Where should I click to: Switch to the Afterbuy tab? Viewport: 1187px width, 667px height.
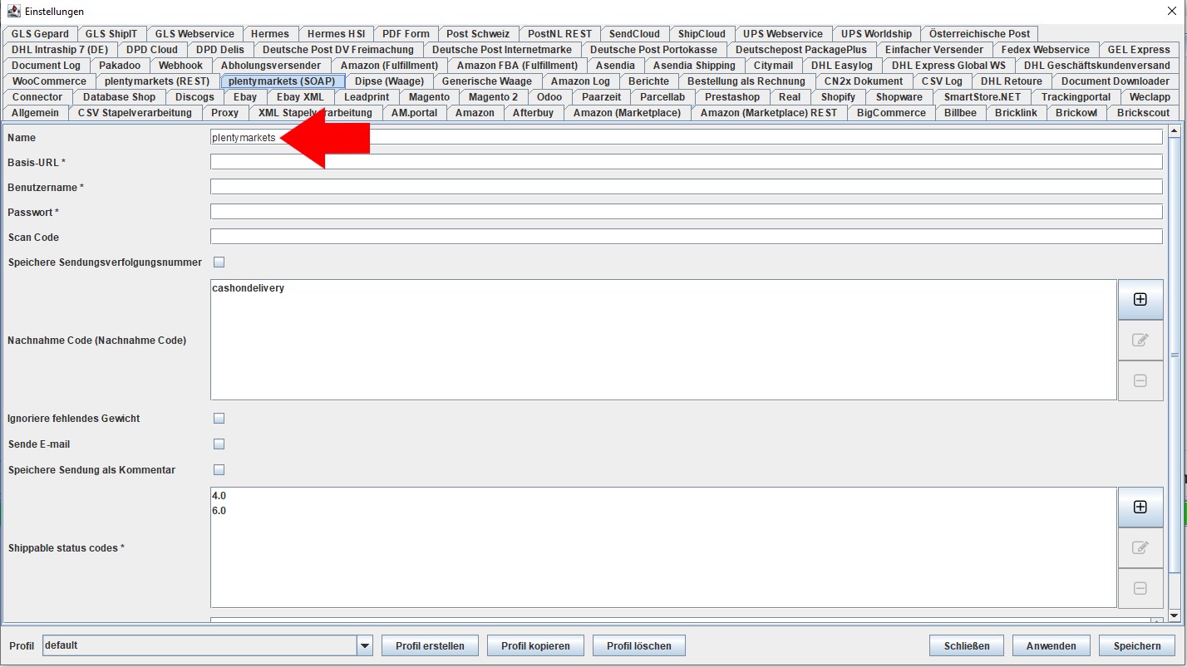(x=533, y=113)
